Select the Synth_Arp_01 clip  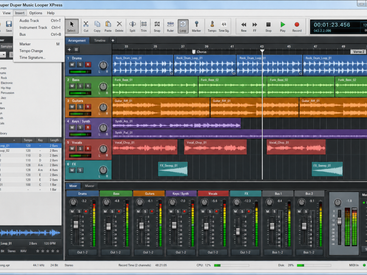pyautogui.click(x=177, y=123)
